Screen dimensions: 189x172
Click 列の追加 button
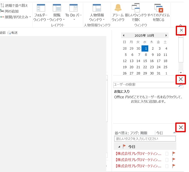click(x=9, y=11)
